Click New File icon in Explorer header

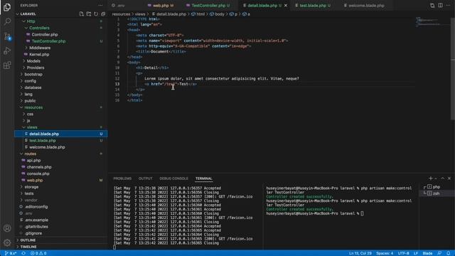[x=82, y=14]
